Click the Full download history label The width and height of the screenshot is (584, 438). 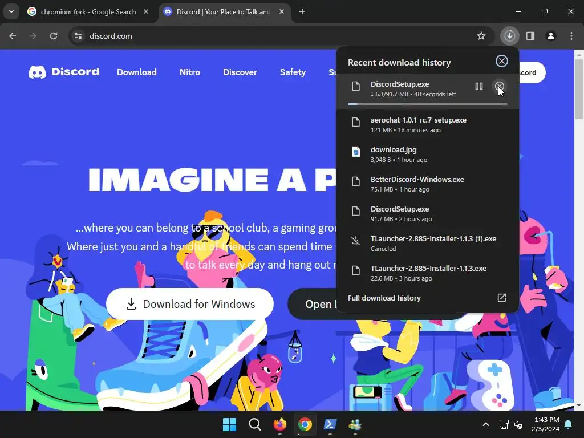pos(384,298)
